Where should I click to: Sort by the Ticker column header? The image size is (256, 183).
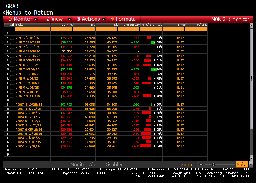point(33,25)
